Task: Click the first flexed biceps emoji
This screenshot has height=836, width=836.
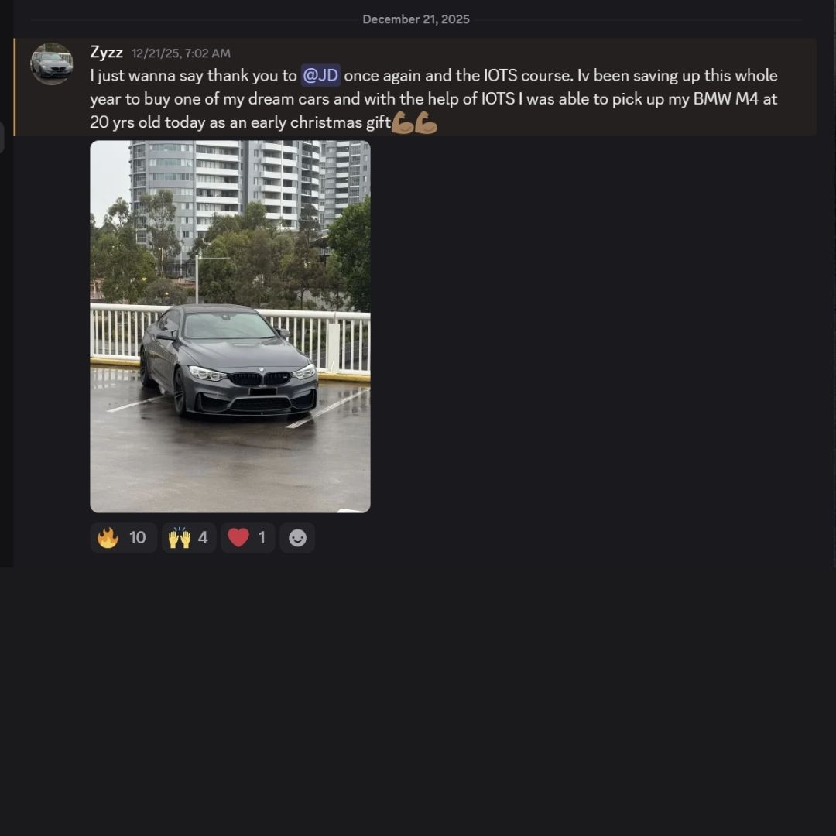Action: pos(403,122)
